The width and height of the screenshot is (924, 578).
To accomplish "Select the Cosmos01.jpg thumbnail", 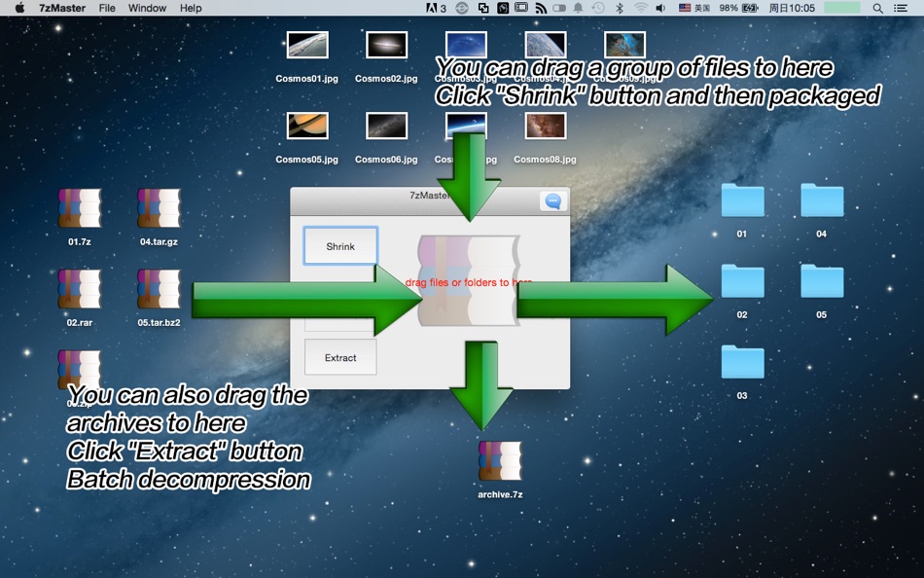I will pyautogui.click(x=307, y=45).
